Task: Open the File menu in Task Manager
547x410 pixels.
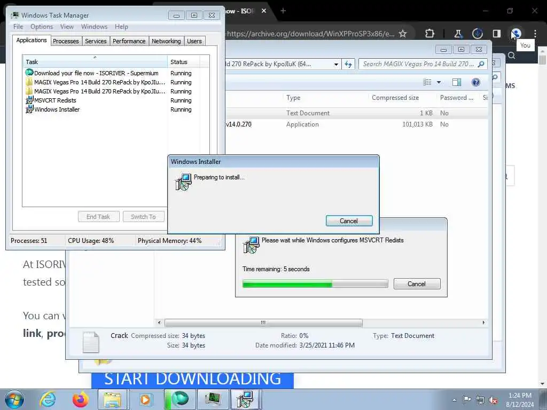Action: click(x=18, y=27)
